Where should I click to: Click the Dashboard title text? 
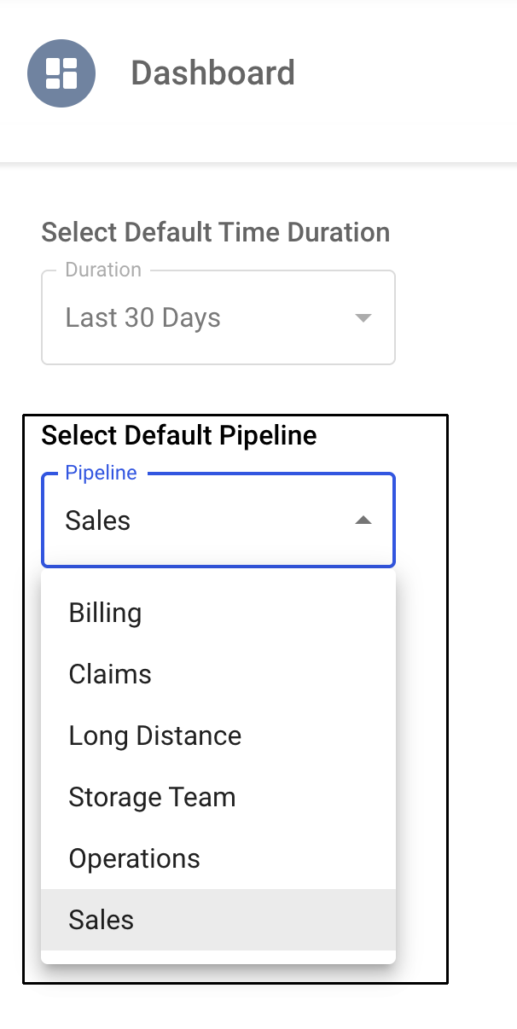[x=212, y=73]
